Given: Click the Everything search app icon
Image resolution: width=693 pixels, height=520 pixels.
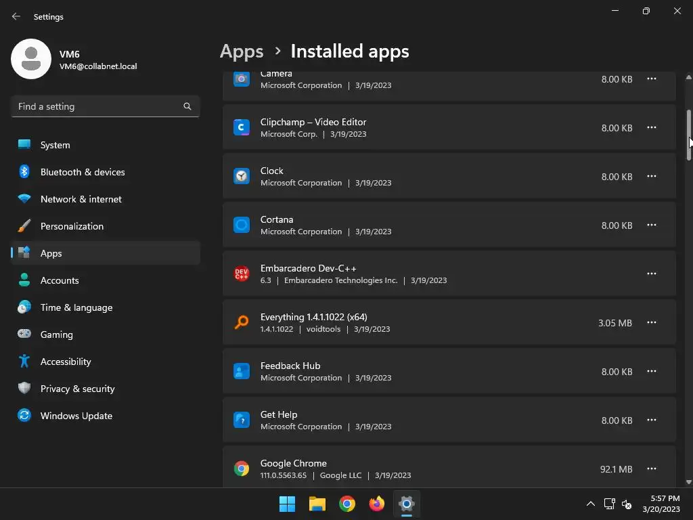Looking at the screenshot, I should (242, 322).
